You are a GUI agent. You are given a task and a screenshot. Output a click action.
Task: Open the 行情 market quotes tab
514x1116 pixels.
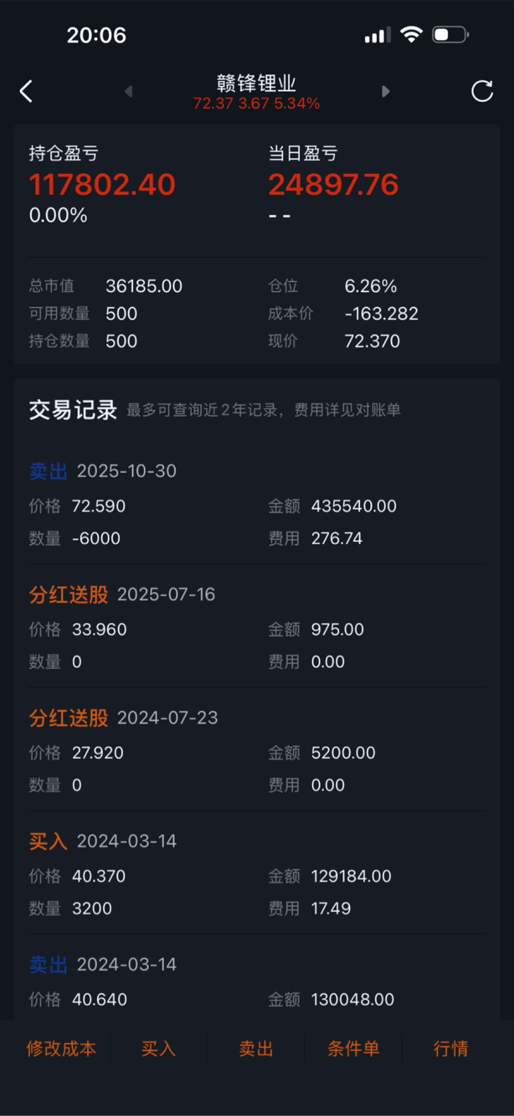[450, 1048]
